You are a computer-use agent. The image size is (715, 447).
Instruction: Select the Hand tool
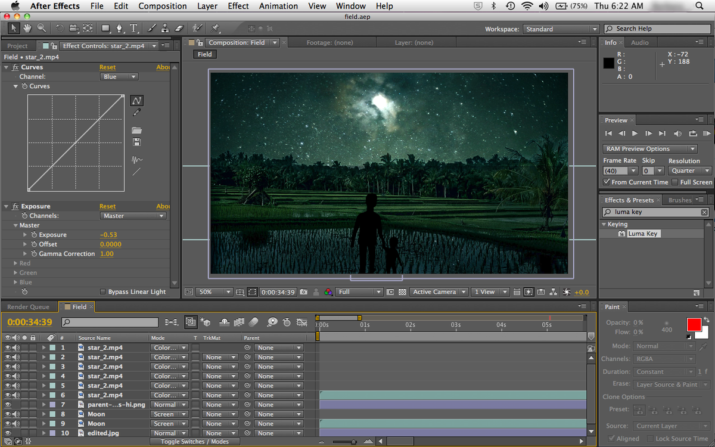click(27, 28)
